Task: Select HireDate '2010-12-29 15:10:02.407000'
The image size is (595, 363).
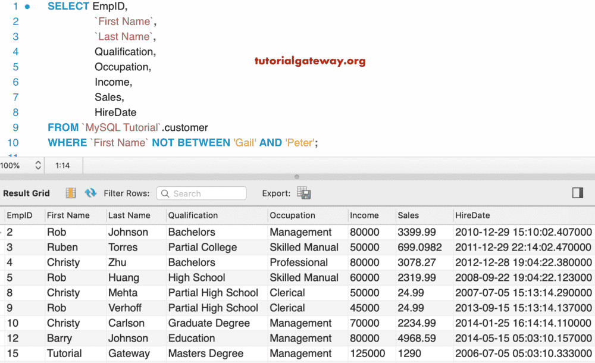Action: (x=523, y=232)
